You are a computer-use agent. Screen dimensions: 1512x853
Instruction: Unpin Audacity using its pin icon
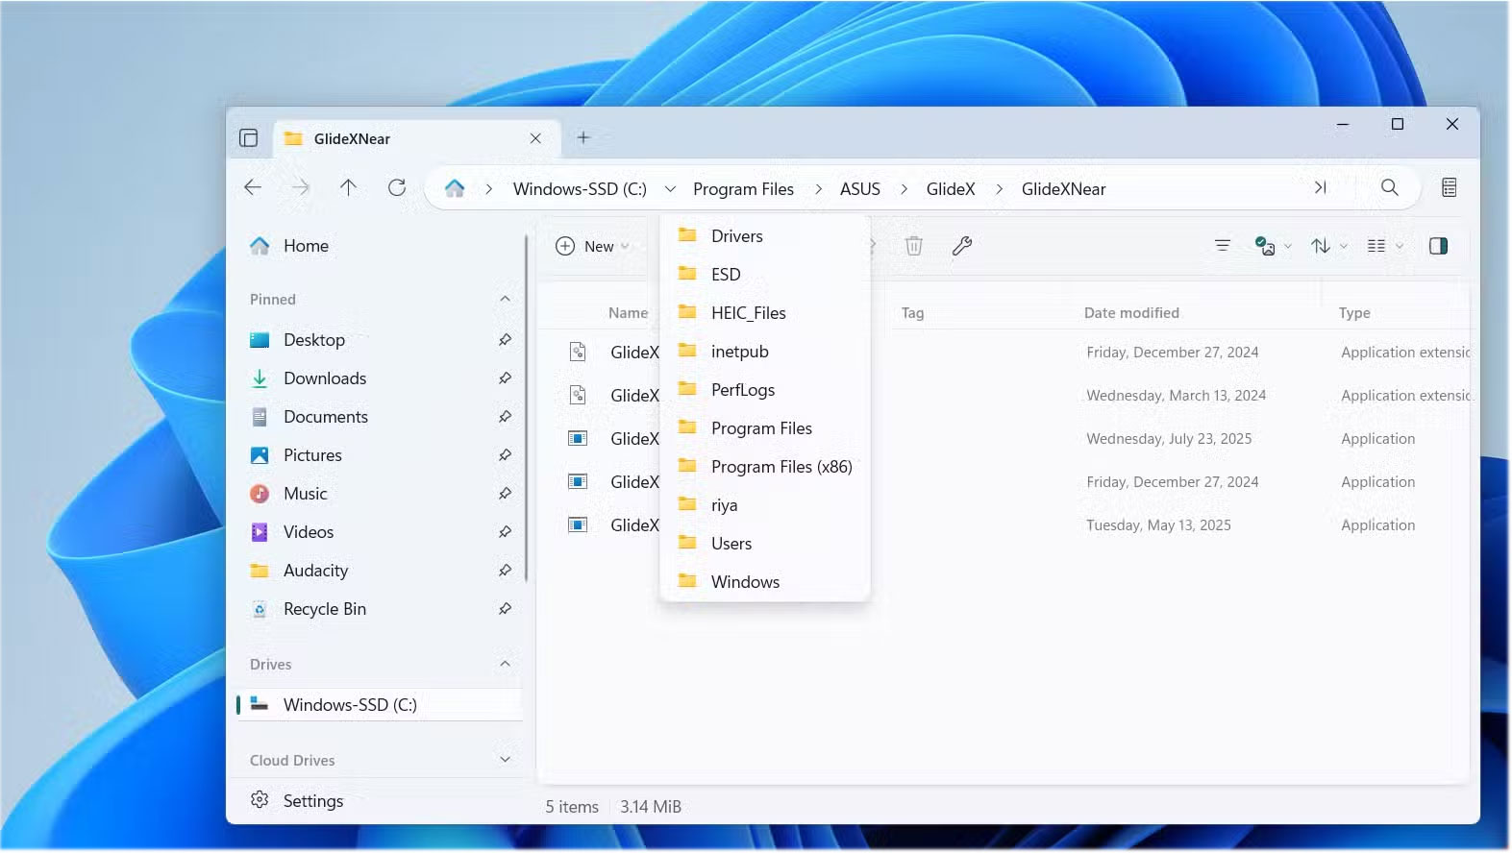[505, 571]
